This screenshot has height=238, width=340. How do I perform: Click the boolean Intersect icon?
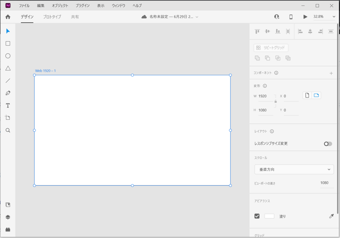point(278,58)
